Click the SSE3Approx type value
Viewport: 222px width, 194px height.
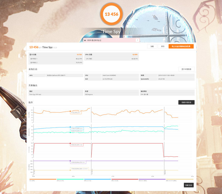pos(89,94)
